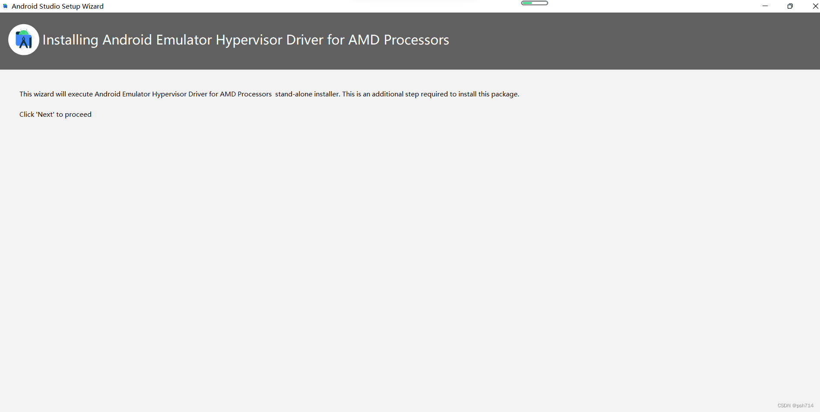820x412 pixels.
Task: Click the green progress pill at top
Action: pyautogui.click(x=534, y=3)
